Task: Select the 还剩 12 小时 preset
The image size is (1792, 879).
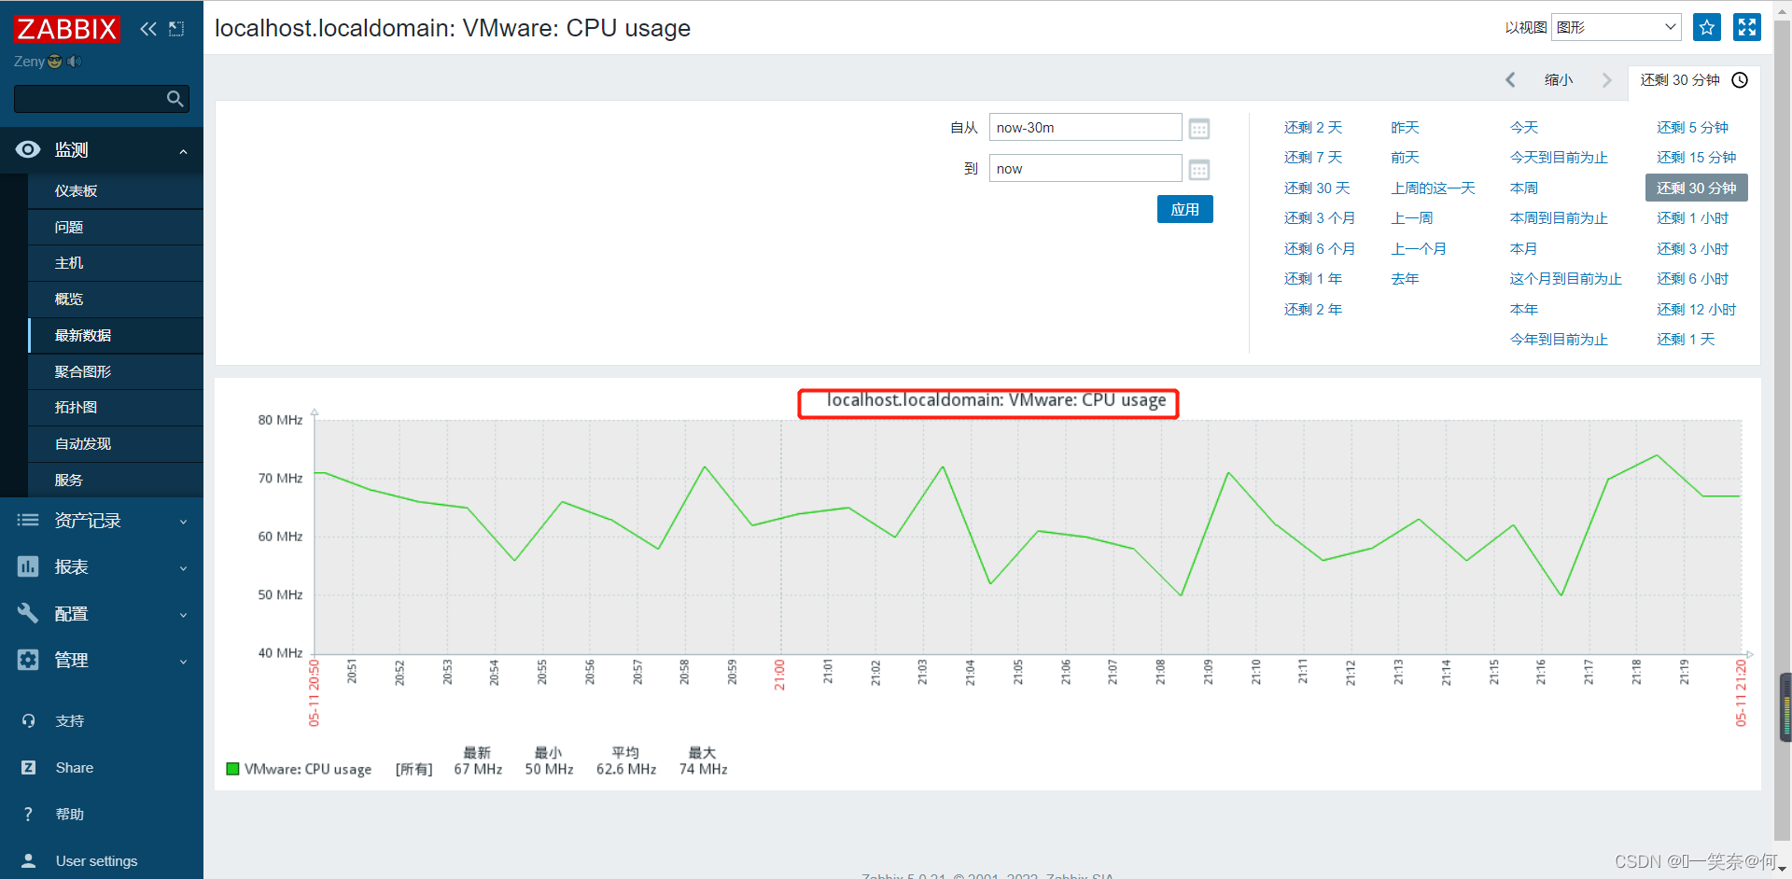Action: 1696,310
